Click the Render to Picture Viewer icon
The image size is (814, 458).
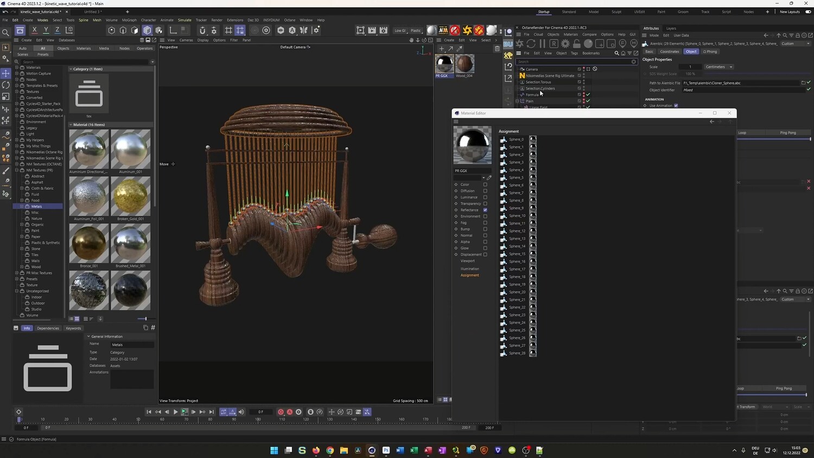372,30
